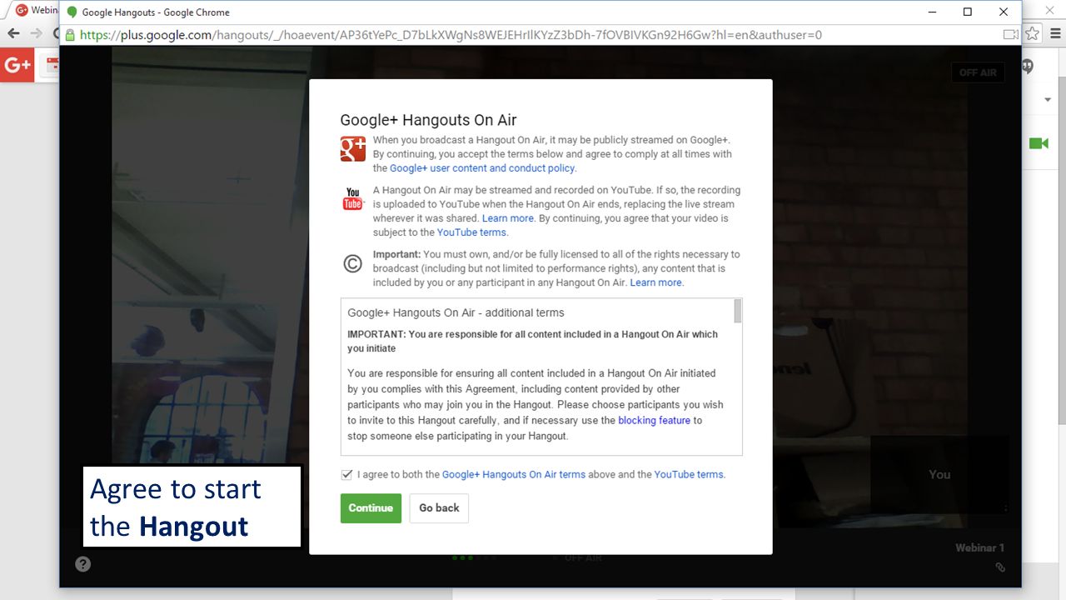
Task: Click the copyright symbol icon
Action: (x=353, y=263)
